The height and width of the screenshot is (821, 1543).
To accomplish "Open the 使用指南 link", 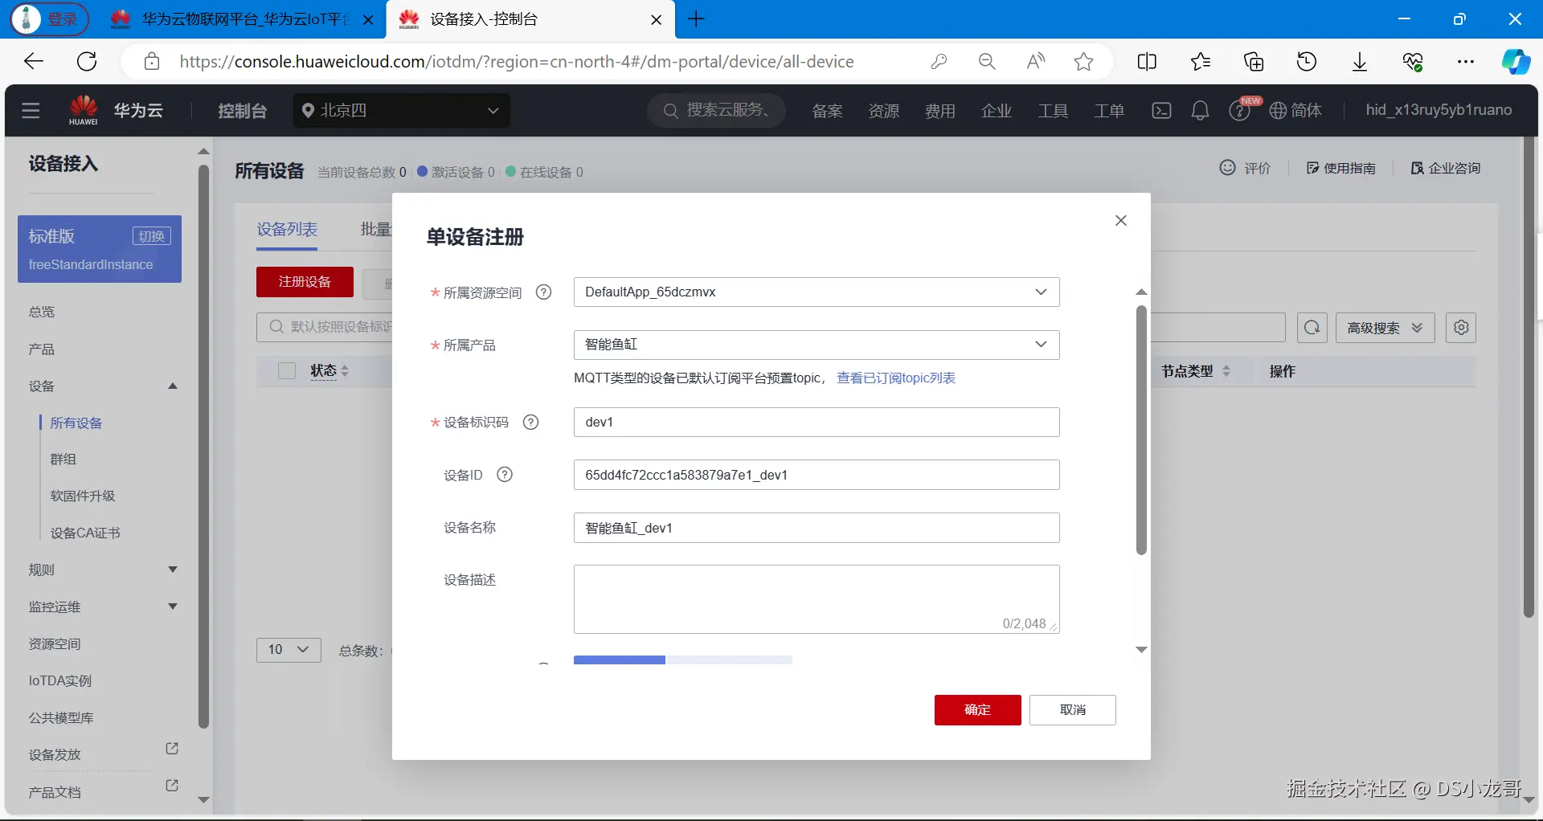I will [1341, 168].
